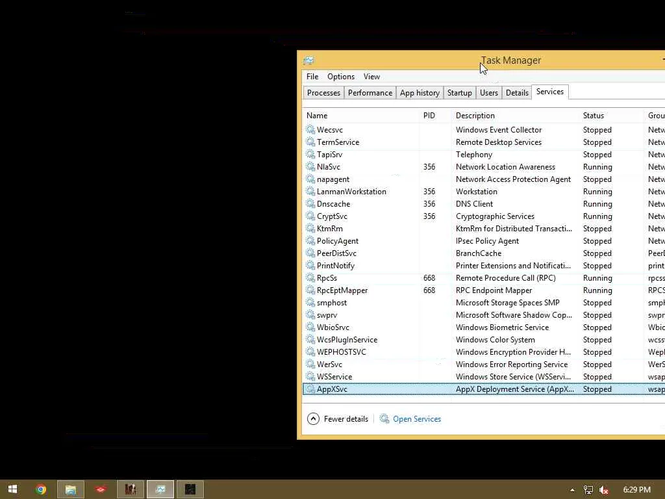665x499 pixels.
Task: Click the RpcSs service gear icon
Action: [310, 277]
